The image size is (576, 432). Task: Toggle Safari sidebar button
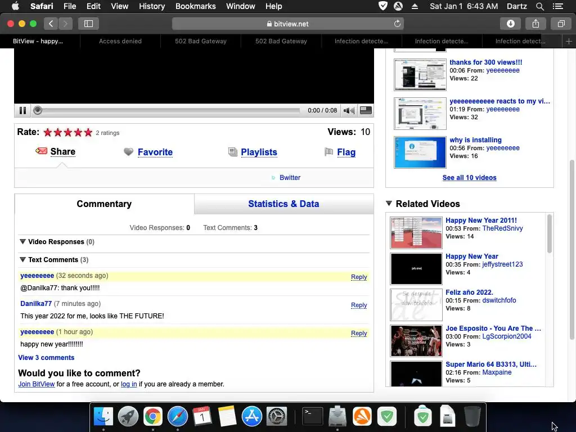pyautogui.click(x=88, y=24)
